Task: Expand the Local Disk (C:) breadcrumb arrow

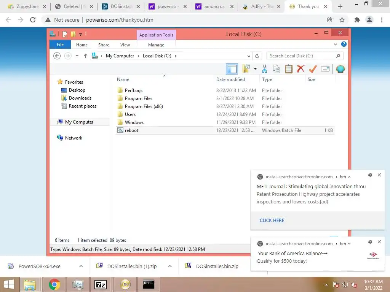Action: (x=176, y=56)
